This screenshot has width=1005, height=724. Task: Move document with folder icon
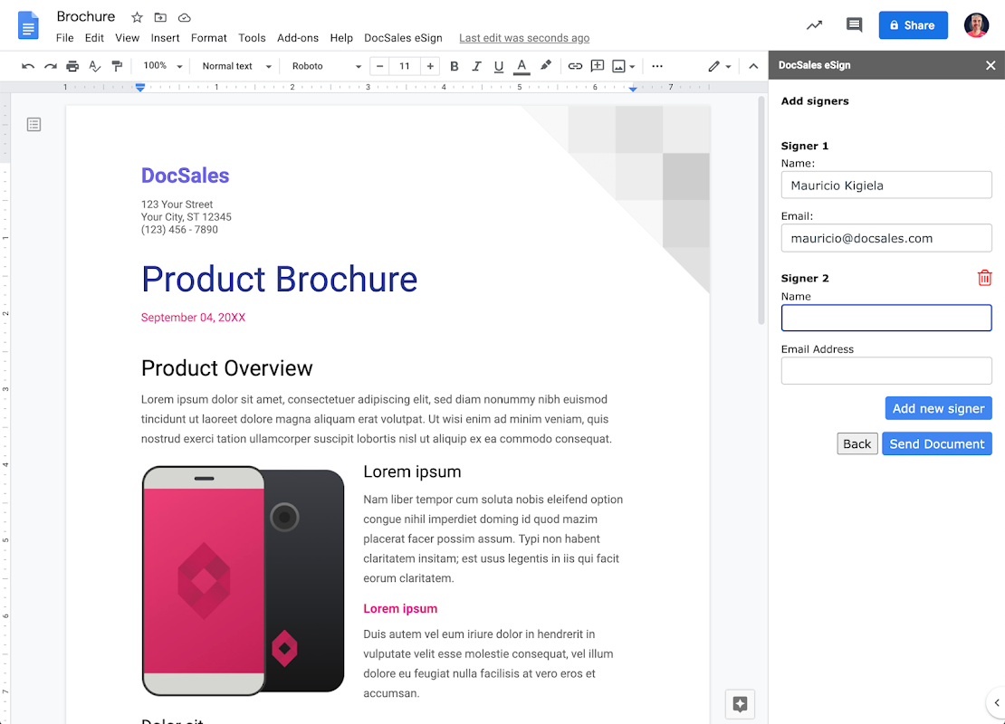click(x=160, y=17)
